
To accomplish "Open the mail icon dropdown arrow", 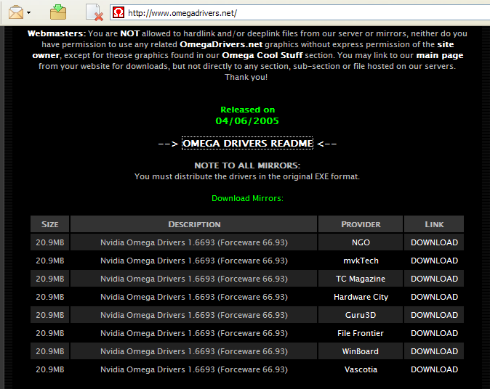I will coord(29,13).
